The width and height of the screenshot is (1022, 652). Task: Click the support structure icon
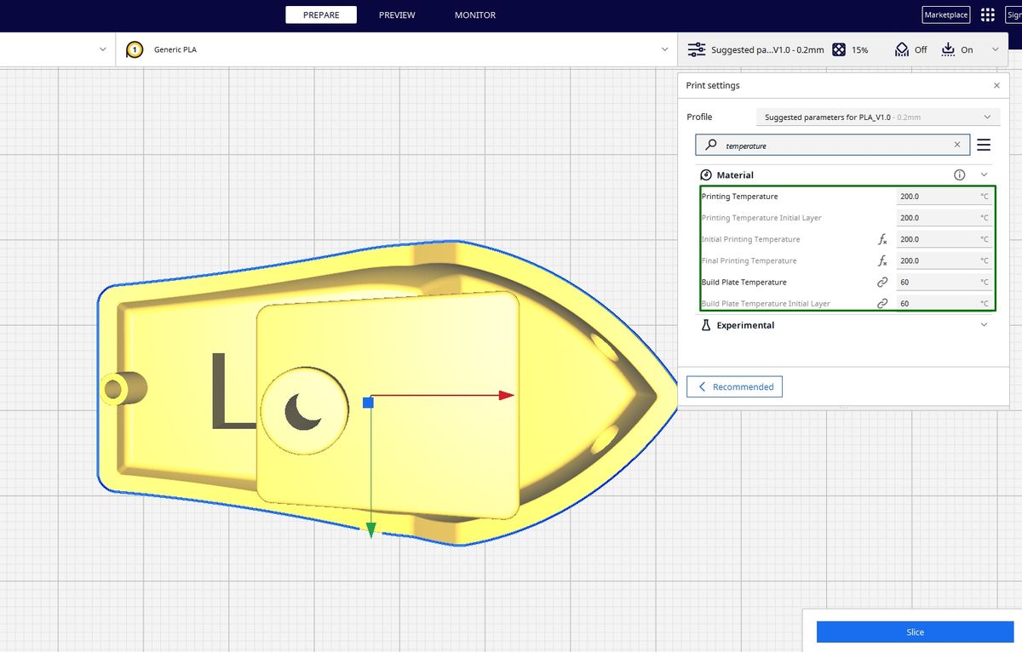click(x=900, y=49)
